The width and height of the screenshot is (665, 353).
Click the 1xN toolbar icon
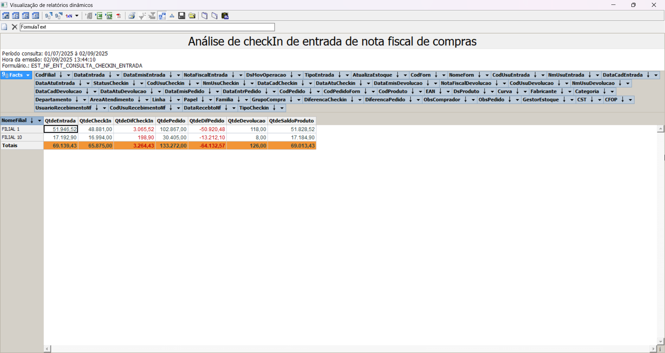click(x=69, y=16)
